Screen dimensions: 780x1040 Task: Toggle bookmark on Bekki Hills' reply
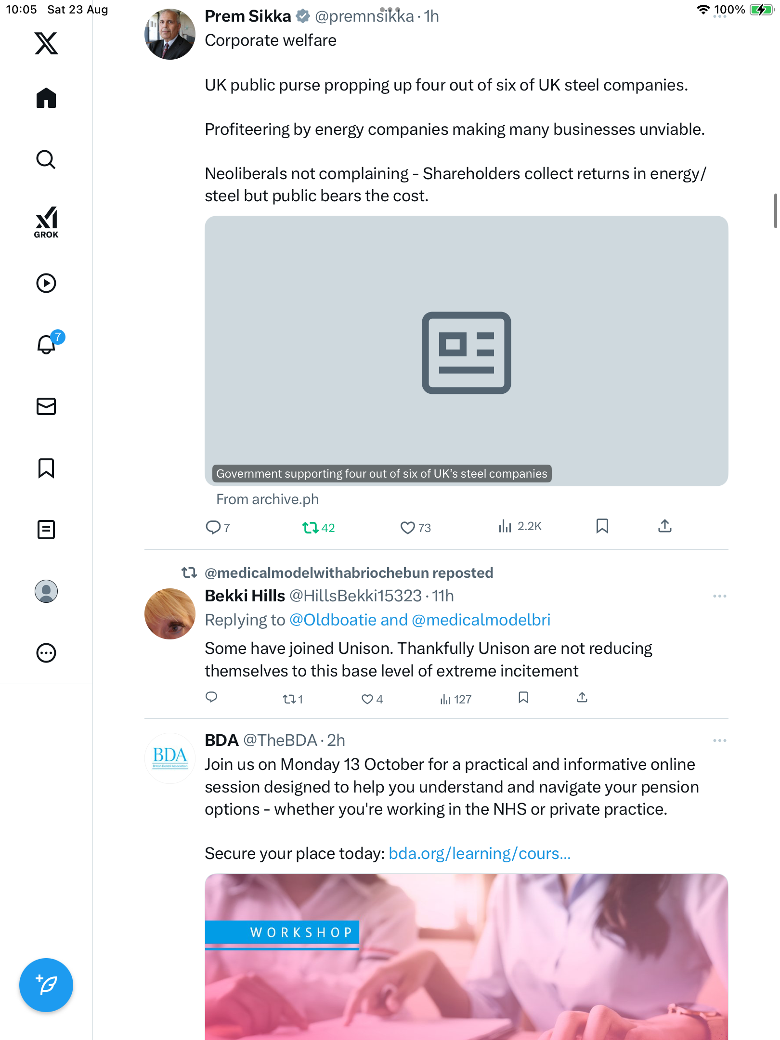[523, 697]
